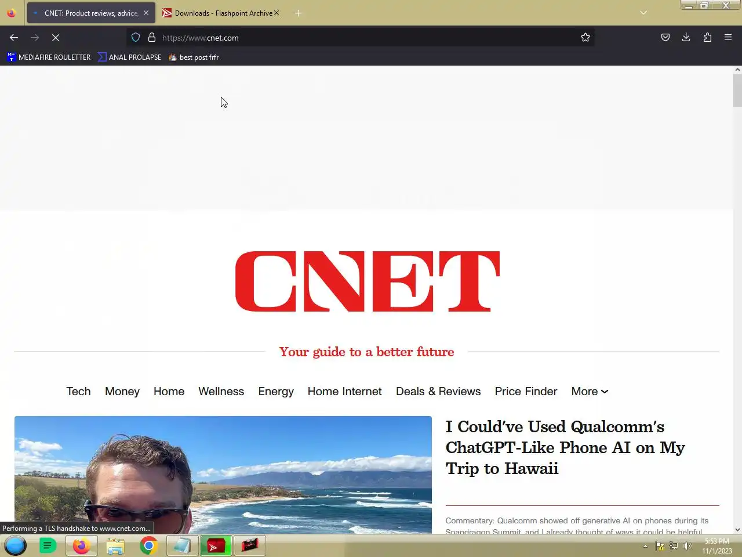The height and width of the screenshot is (557, 742).
Task: Open the network tray icon
Action: [x=674, y=546]
